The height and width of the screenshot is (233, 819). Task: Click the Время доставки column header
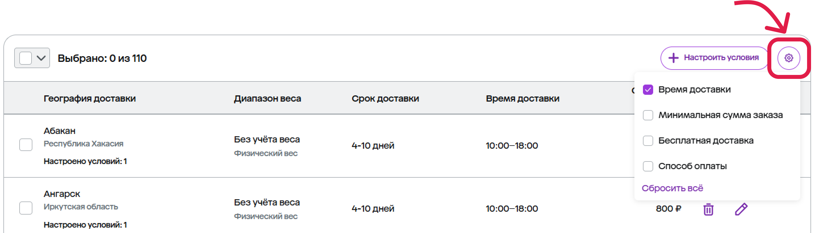(x=522, y=98)
